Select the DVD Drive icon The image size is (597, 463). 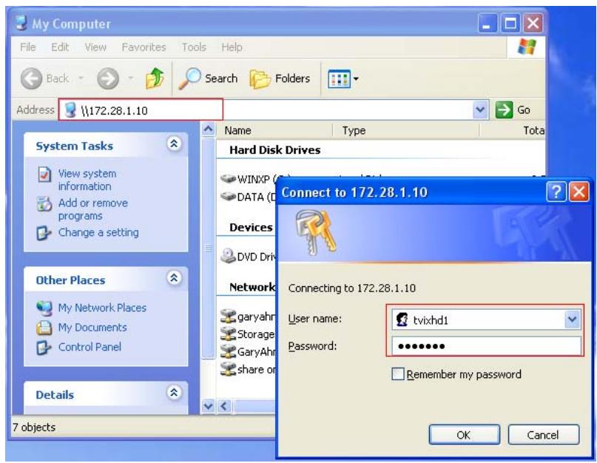[228, 256]
